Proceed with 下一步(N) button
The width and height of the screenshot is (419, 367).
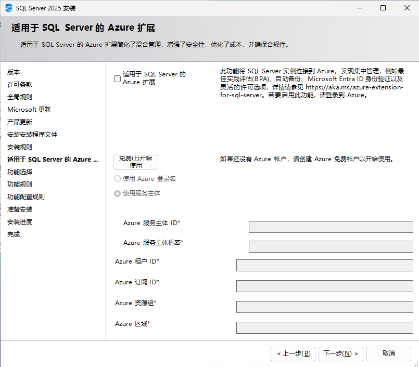pyautogui.click(x=341, y=353)
